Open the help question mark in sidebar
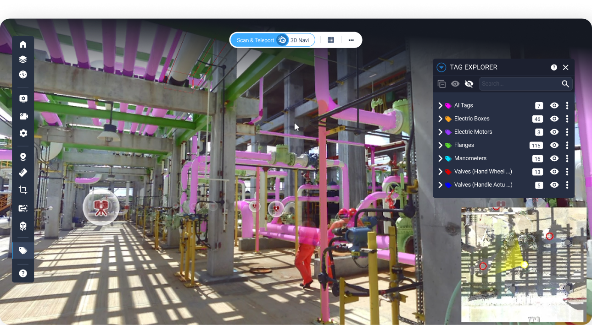The width and height of the screenshot is (592, 325). (x=23, y=273)
